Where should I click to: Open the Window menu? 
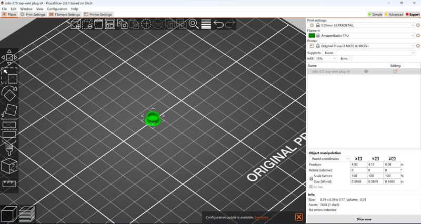(x=26, y=9)
